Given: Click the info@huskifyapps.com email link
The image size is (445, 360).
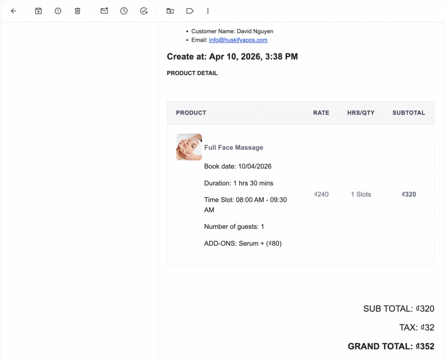Looking at the screenshot, I should pos(238,40).
